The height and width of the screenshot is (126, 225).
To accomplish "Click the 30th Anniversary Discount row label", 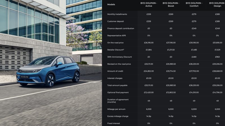I will click(x=120, y=57).
